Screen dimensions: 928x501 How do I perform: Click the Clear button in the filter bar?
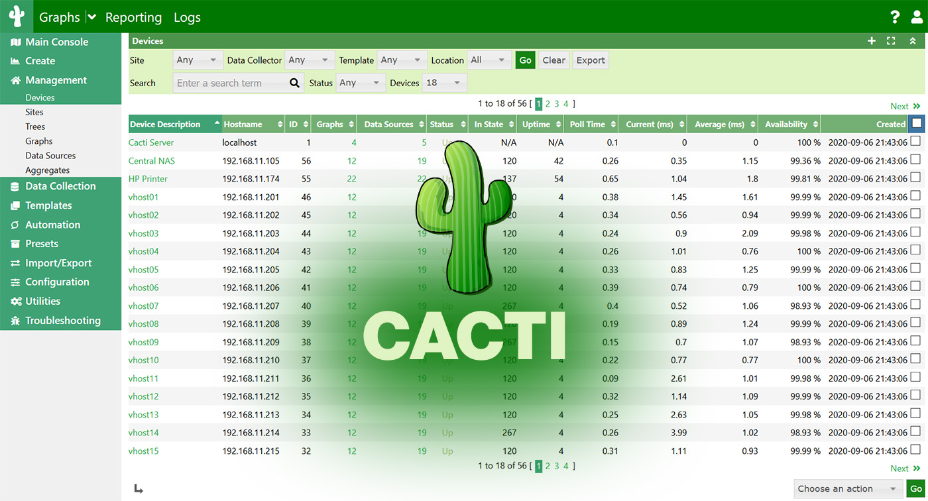coord(553,60)
